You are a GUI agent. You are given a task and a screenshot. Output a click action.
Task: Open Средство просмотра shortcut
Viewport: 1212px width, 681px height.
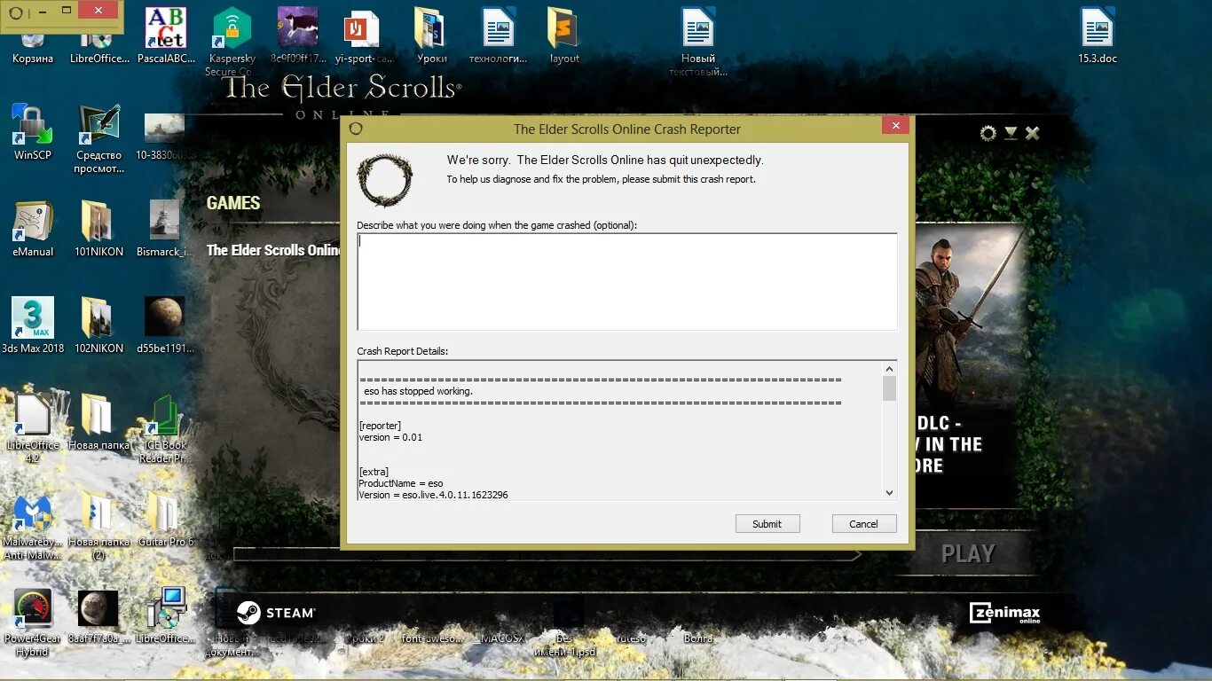tap(99, 138)
